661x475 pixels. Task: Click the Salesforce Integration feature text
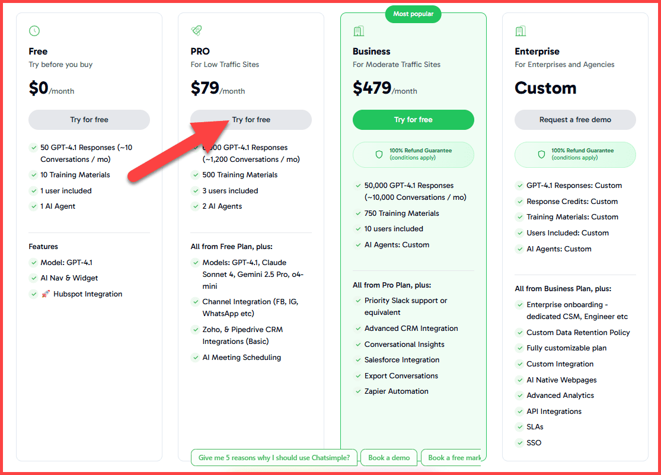pyautogui.click(x=402, y=360)
